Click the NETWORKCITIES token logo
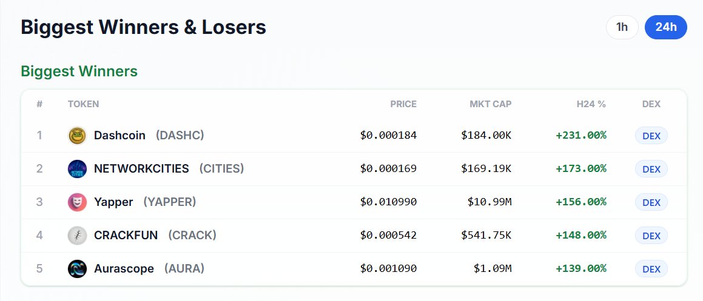The image size is (703, 301). [77, 169]
